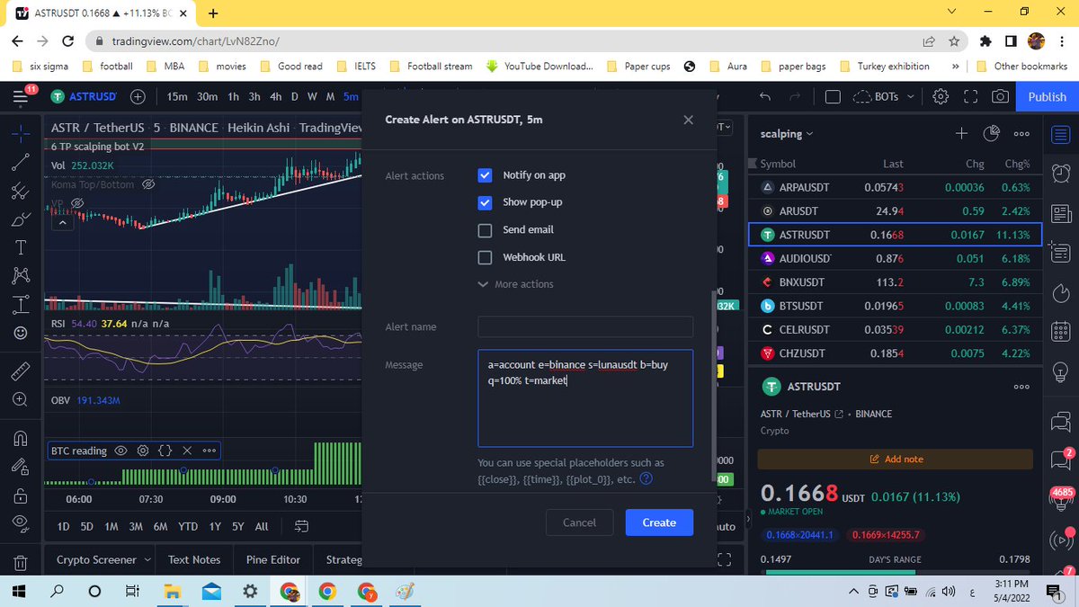The width and height of the screenshot is (1079, 607).
Task: Open taskbar File Explorer
Action: click(x=172, y=591)
